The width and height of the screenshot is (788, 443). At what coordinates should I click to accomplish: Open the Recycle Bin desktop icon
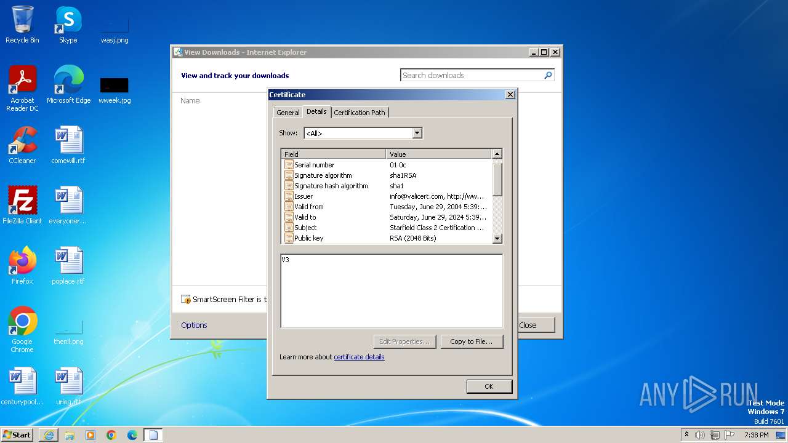[x=22, y=25]
